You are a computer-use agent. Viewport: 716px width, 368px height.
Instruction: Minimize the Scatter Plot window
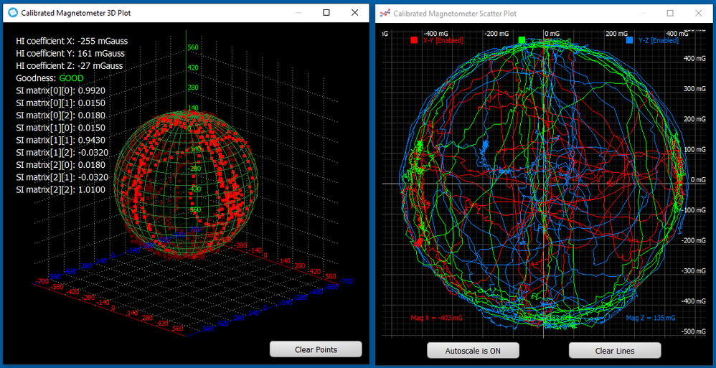pos(642,13)
